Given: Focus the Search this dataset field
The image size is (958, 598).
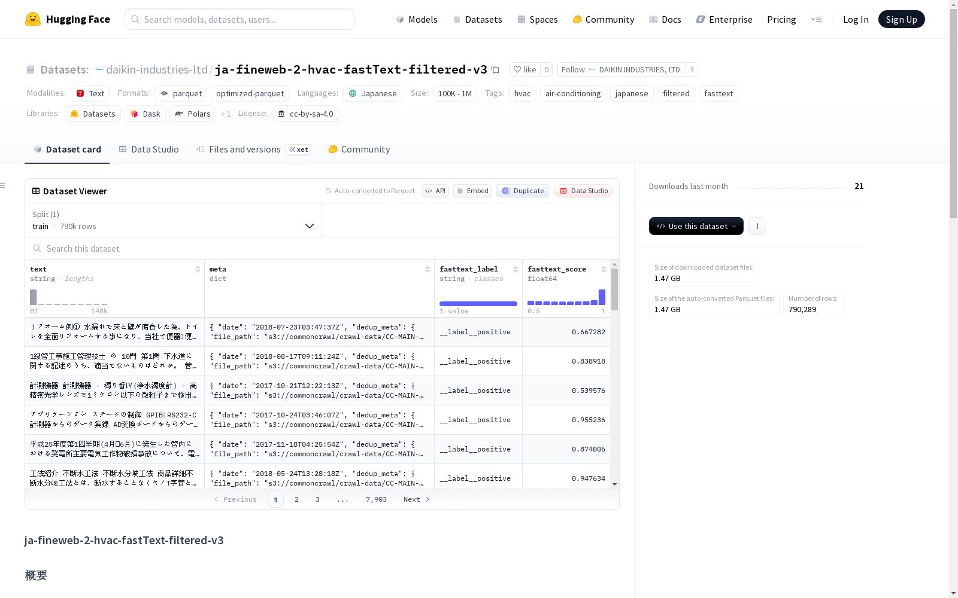Looking at the screenshot, I should pyautogui.click(x=322, y=249).
